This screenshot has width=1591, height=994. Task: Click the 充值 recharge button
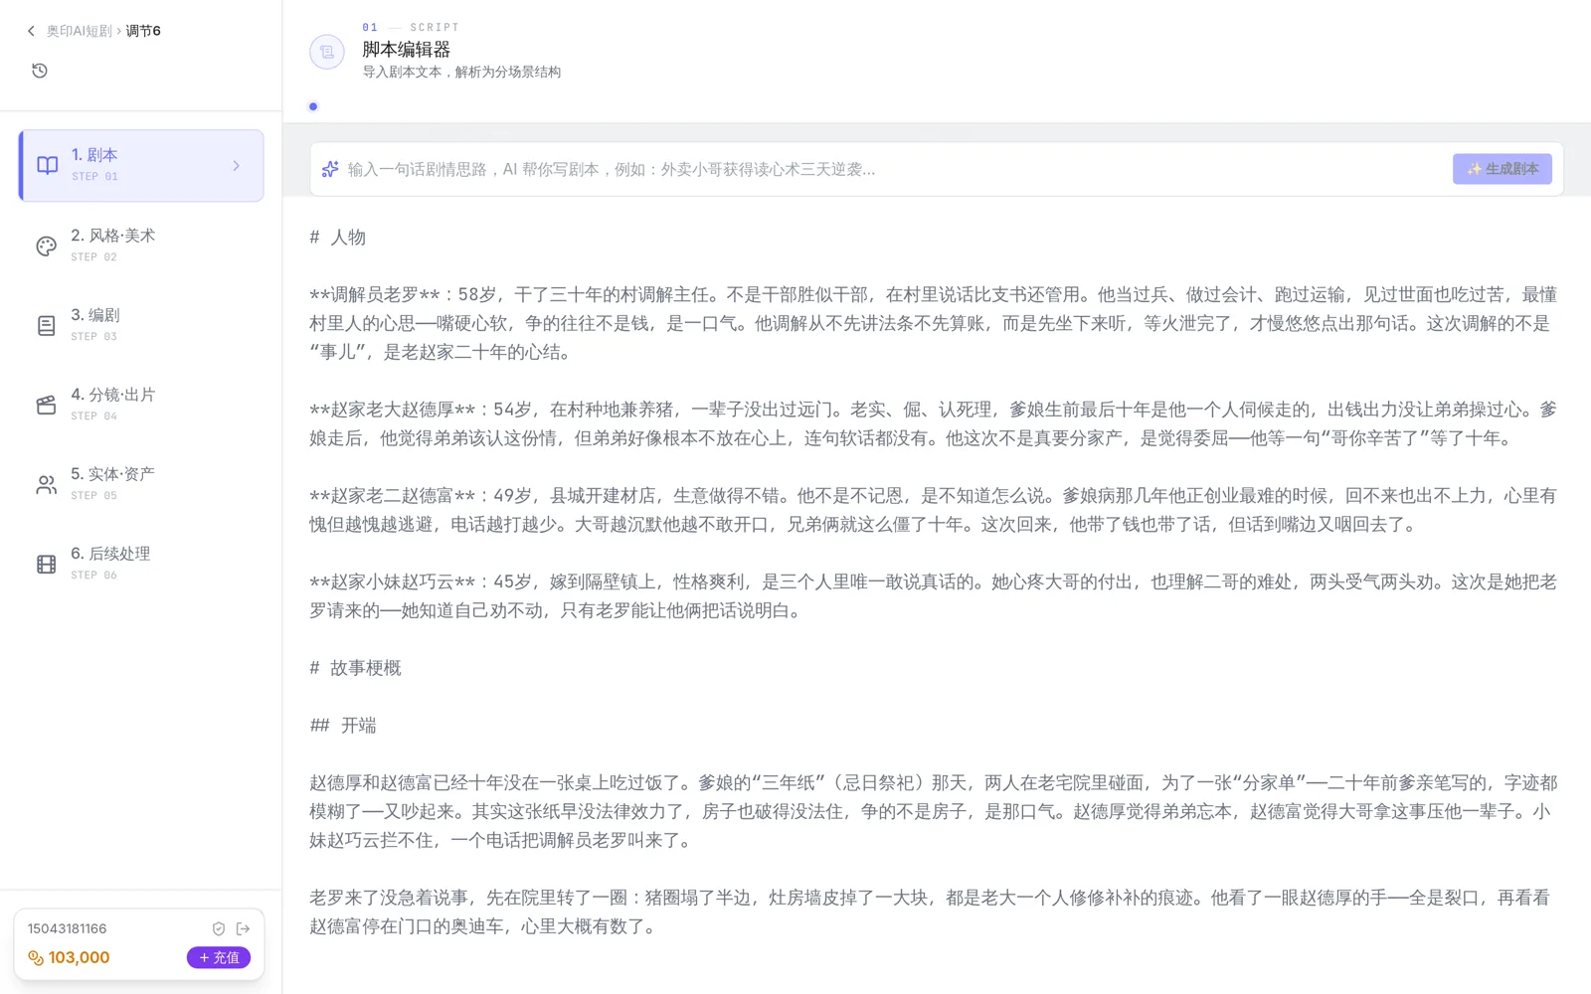219,957
